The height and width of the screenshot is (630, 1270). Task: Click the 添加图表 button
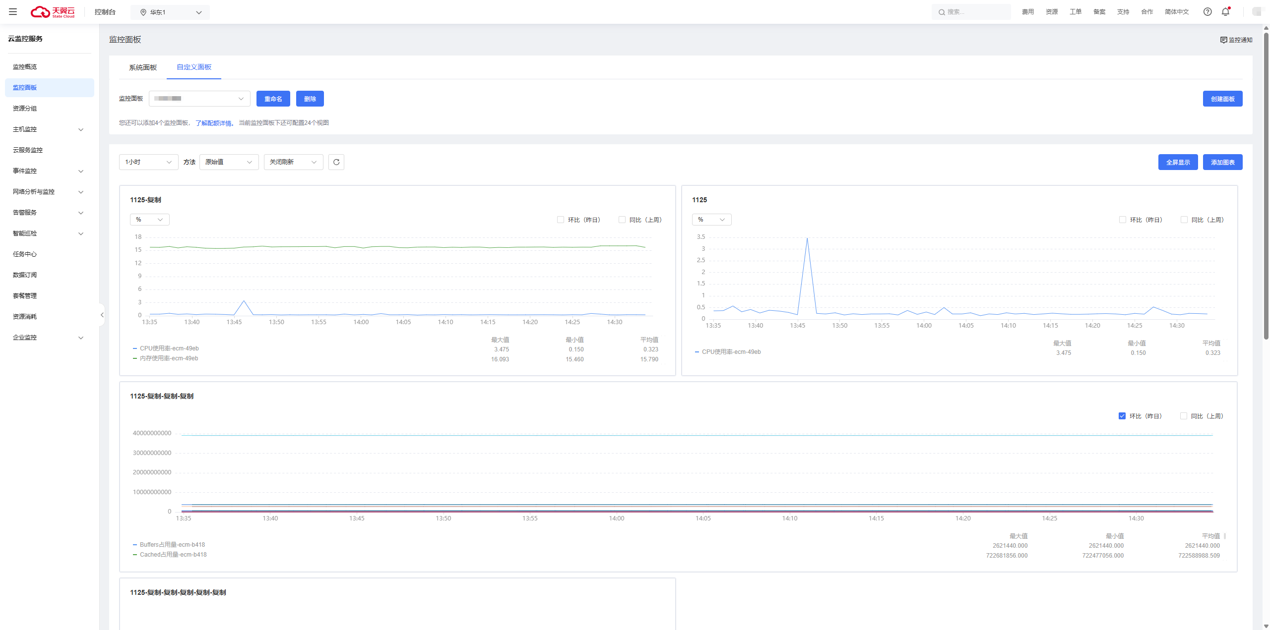[x=1222, y=162]
